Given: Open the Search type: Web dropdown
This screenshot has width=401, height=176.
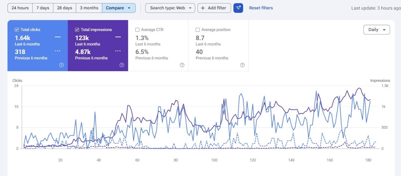Looking at the screenshot, I should (x=170, y=8).
